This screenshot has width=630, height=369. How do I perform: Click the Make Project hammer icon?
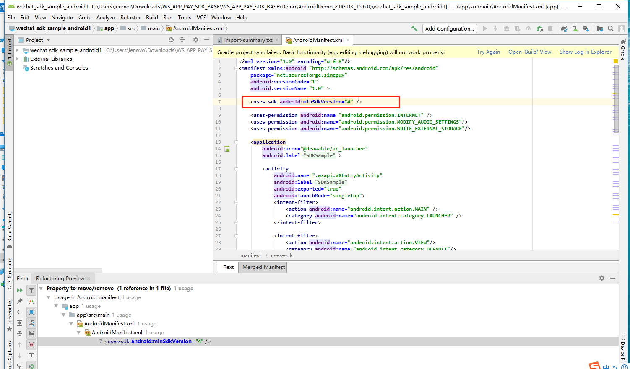414,28
